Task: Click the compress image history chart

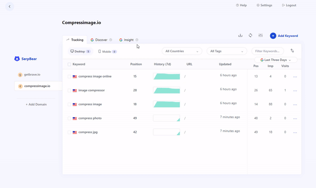Action: pyautogui.click(x=166, y=104)
